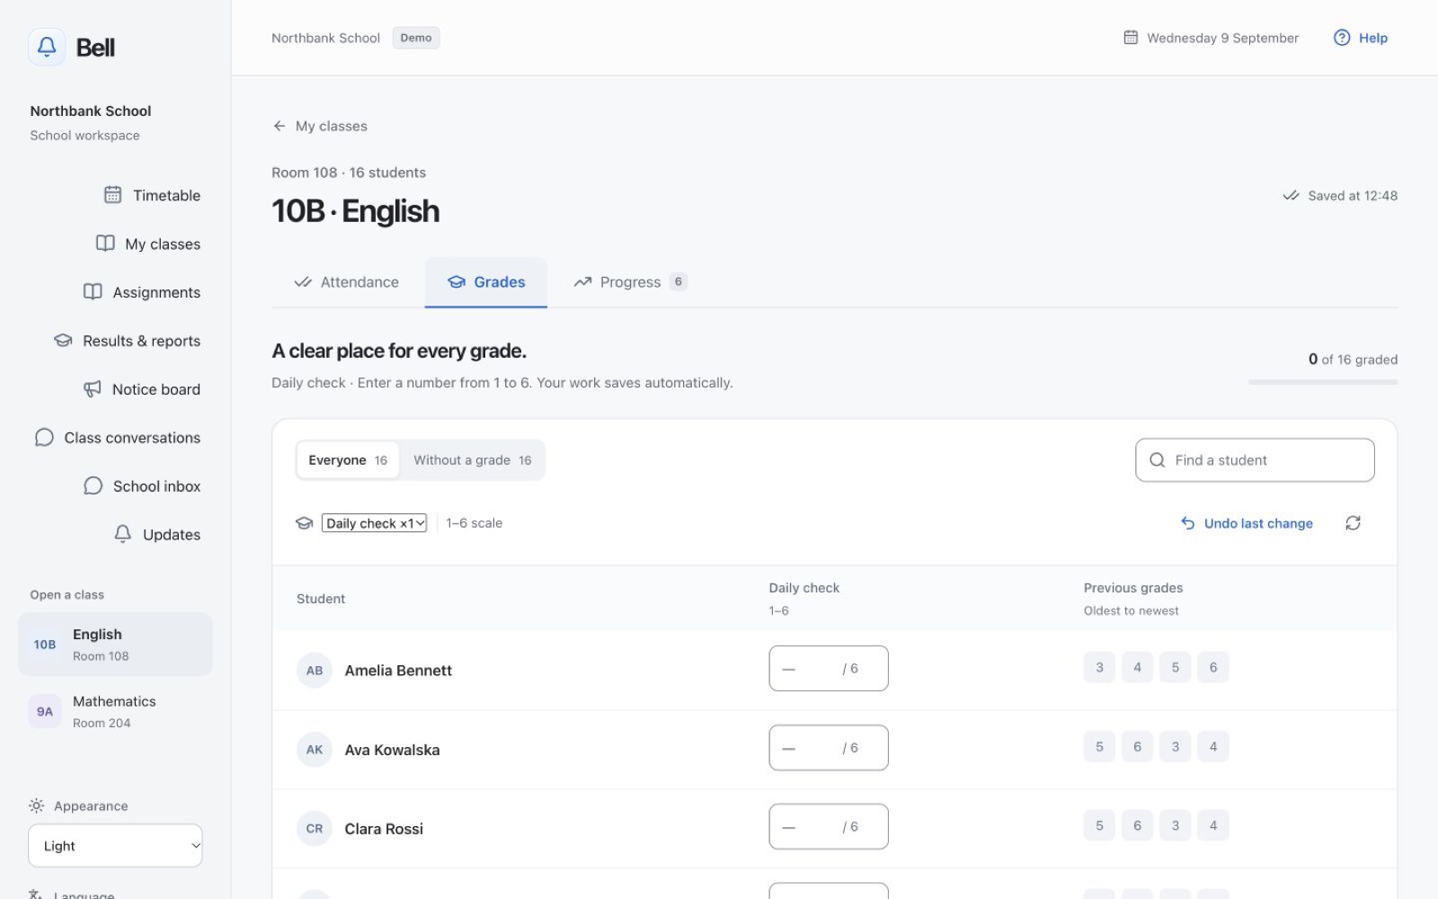Open Results & reports
The height and width of the screenshot is (899, 1438).
(x=127, y=341)
